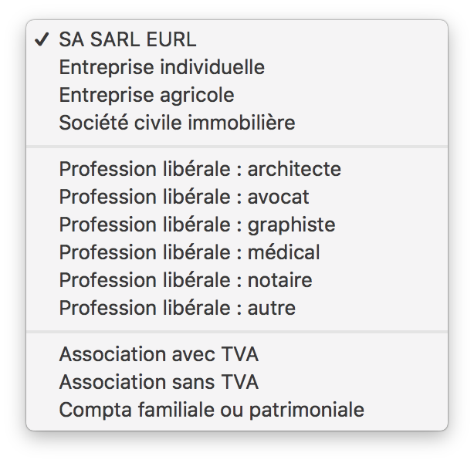
Task: Choose Profession libérale : médical
Action: pyautogui.click(x=237, y=252)
